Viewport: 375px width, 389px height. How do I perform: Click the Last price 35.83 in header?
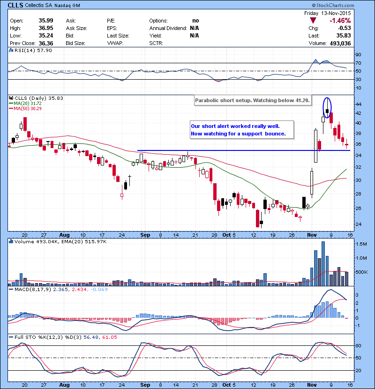(x=344, y=36)
